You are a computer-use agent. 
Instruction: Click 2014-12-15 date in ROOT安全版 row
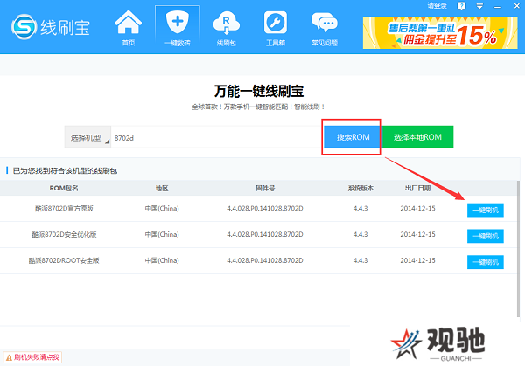click(417, 260)
